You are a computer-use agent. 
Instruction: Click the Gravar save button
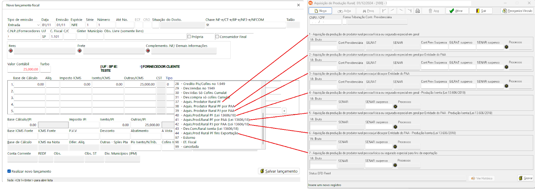[525, 178]
